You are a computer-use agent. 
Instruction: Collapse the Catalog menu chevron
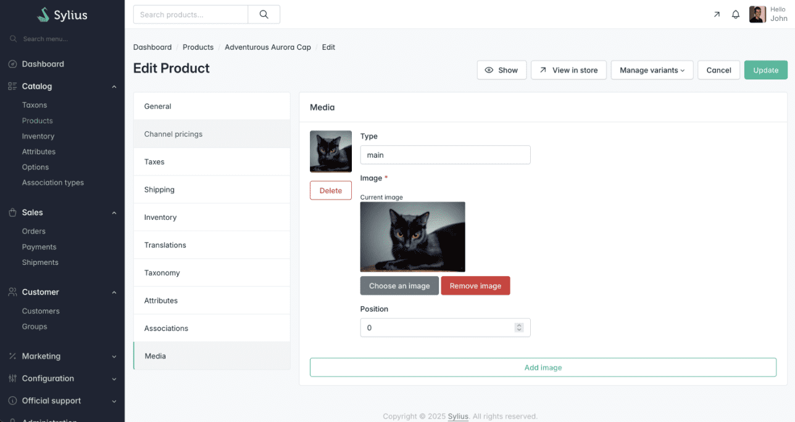[x=114, y=87]
